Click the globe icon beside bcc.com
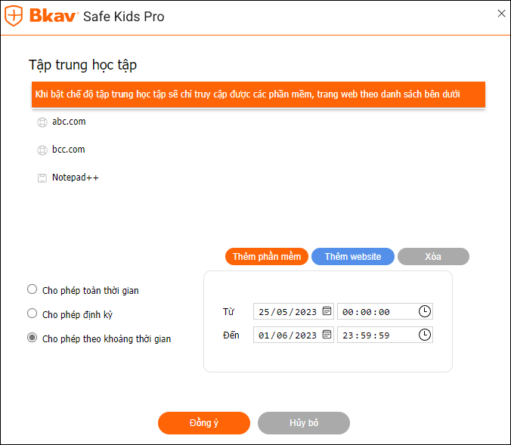The image size is (511, 445). [x=42, y=150]
